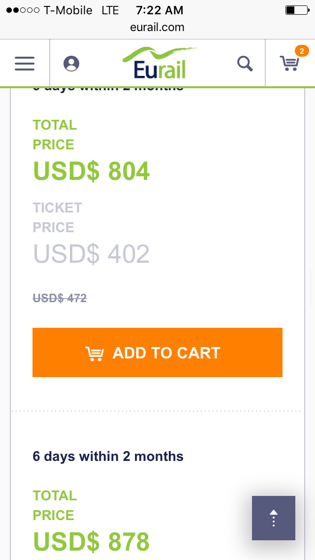315x560 pixels.
Task: Tap the total price USD$ 878
Action: 92,541
